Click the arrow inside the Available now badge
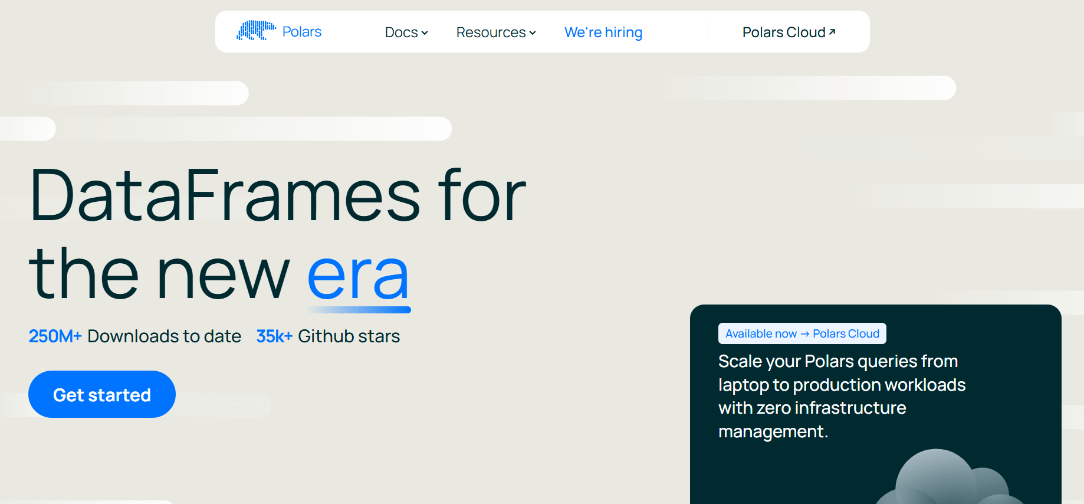1084x504 pixels. tap(804, 334)
